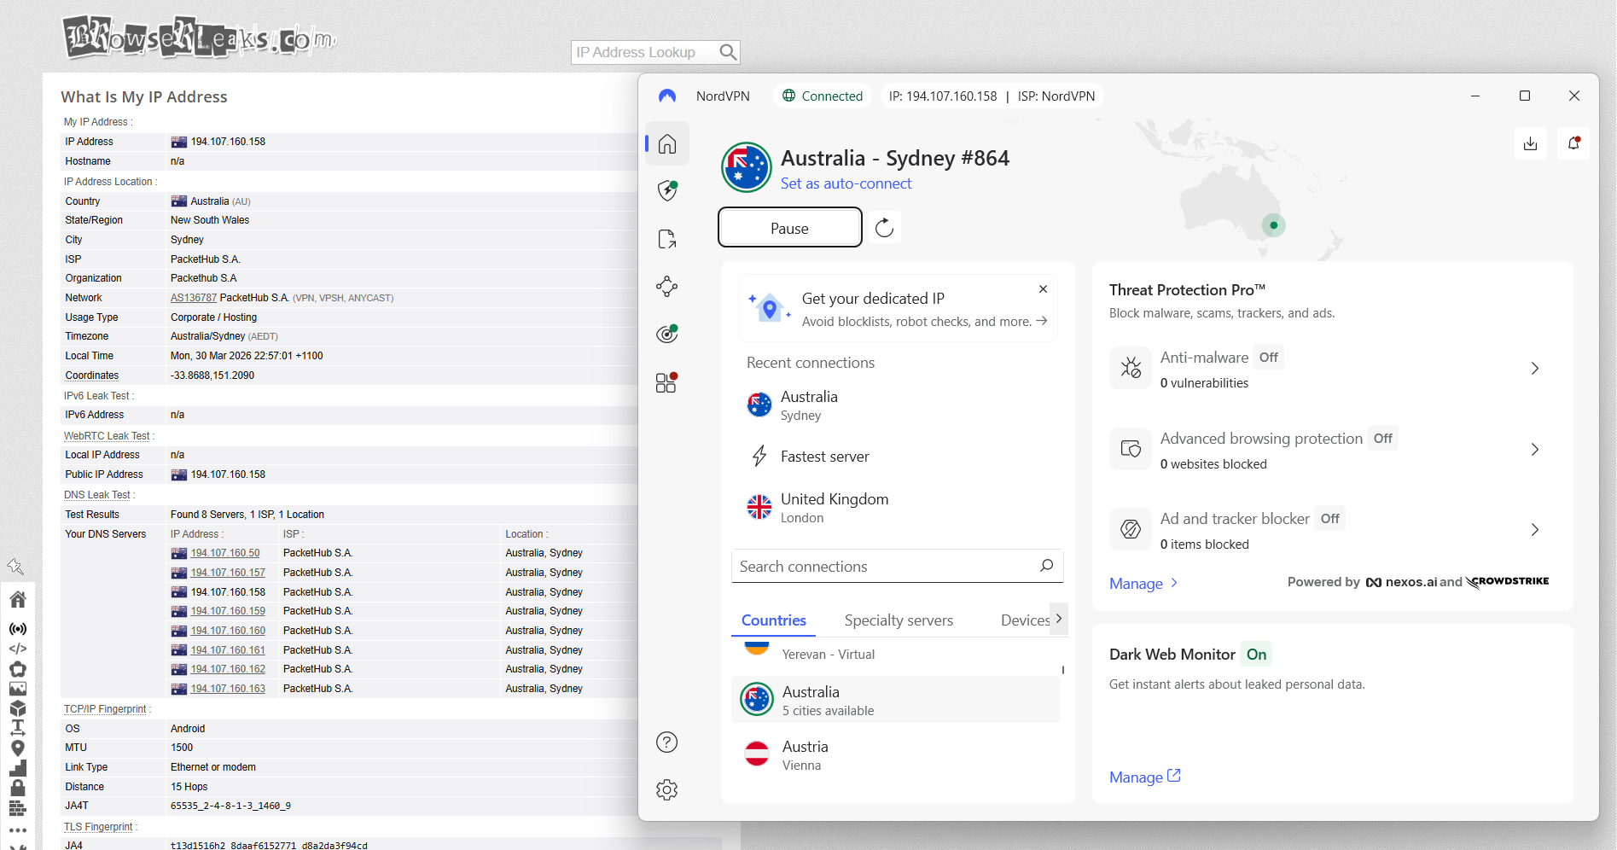Open Dark Web Monitor eye icon in sidebar
This screenshot has width=1617, height=850.
(666, 334)
